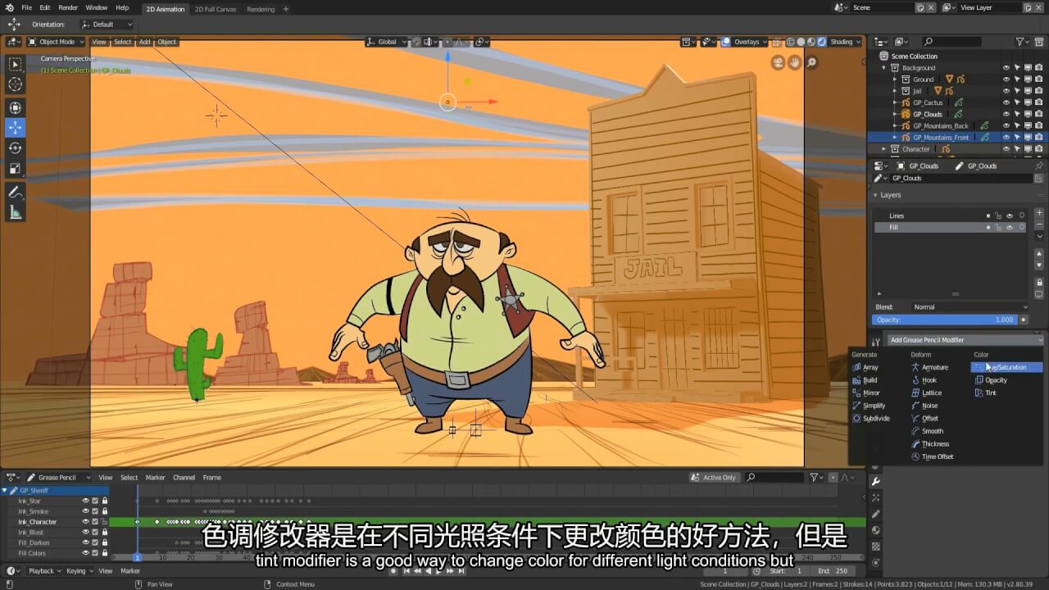Viewport: 1049px width, 590px height.
Task: Open the File menu
Action: 27,7
